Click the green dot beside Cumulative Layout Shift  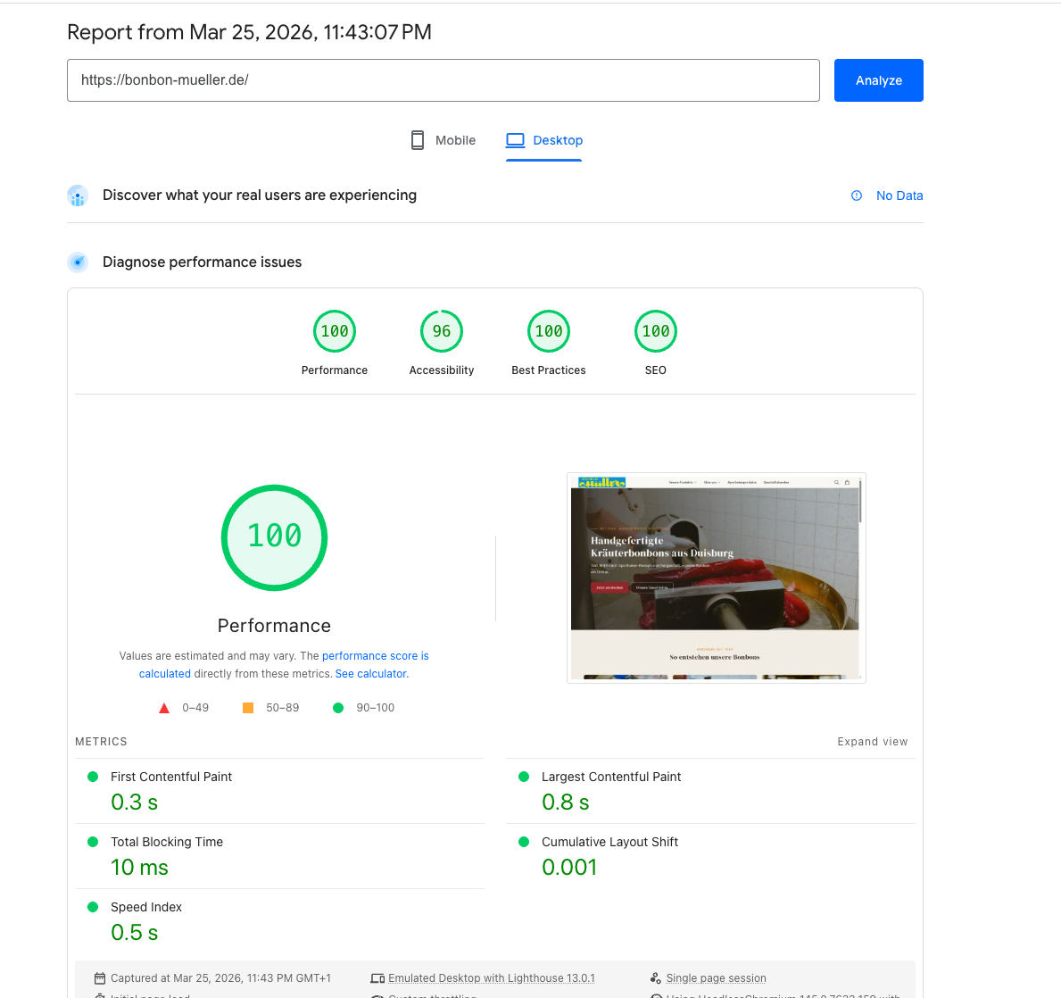coord(526,842)
